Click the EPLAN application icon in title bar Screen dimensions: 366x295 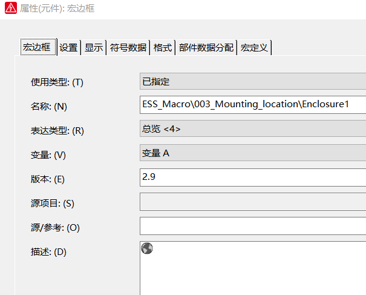(11, 8)
